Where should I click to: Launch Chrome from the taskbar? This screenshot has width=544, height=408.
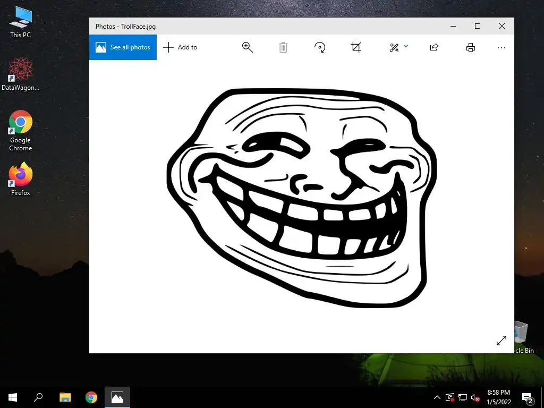(x=91, y=397)
